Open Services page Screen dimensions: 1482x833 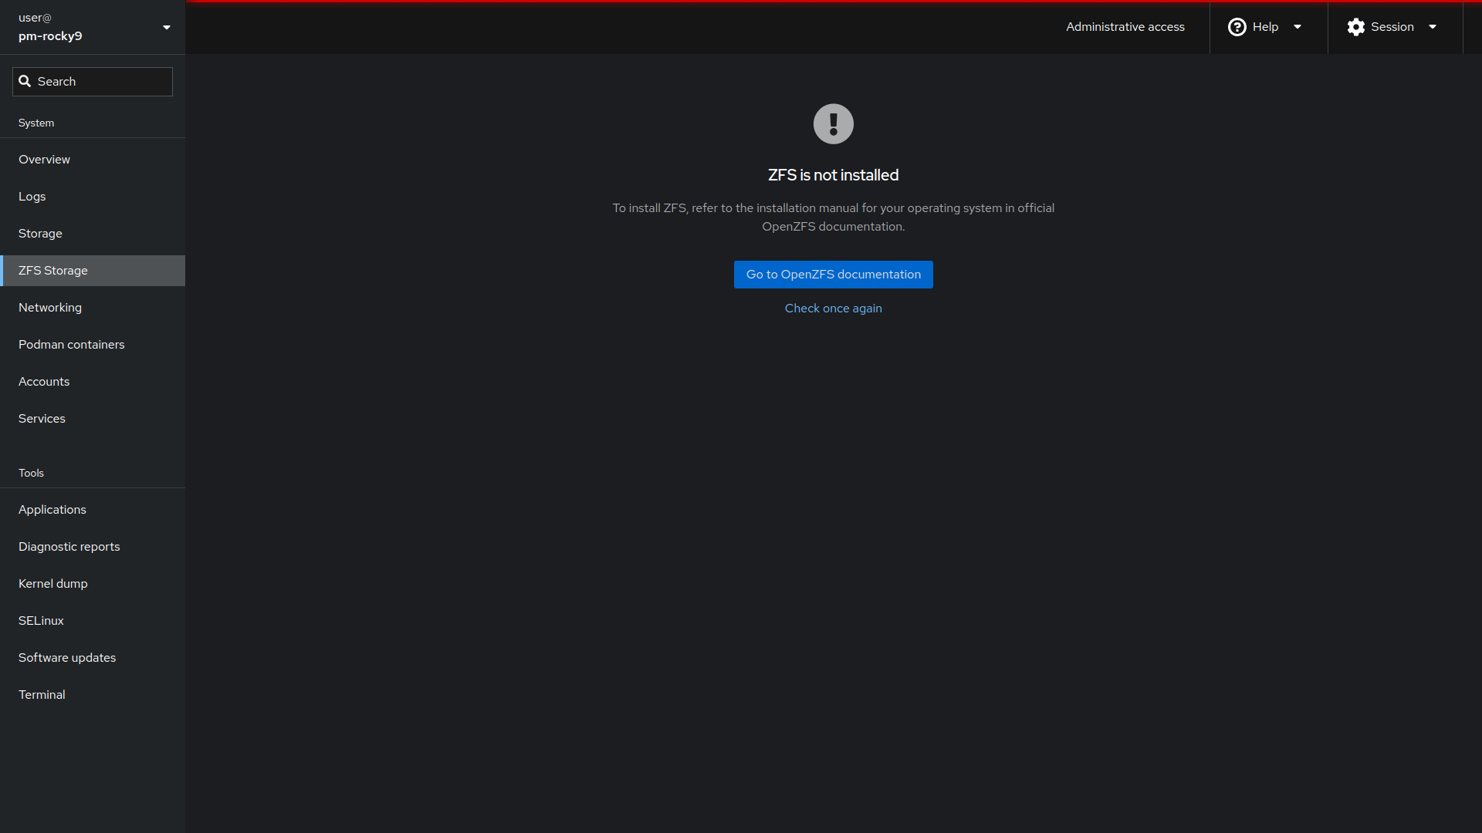93,419
